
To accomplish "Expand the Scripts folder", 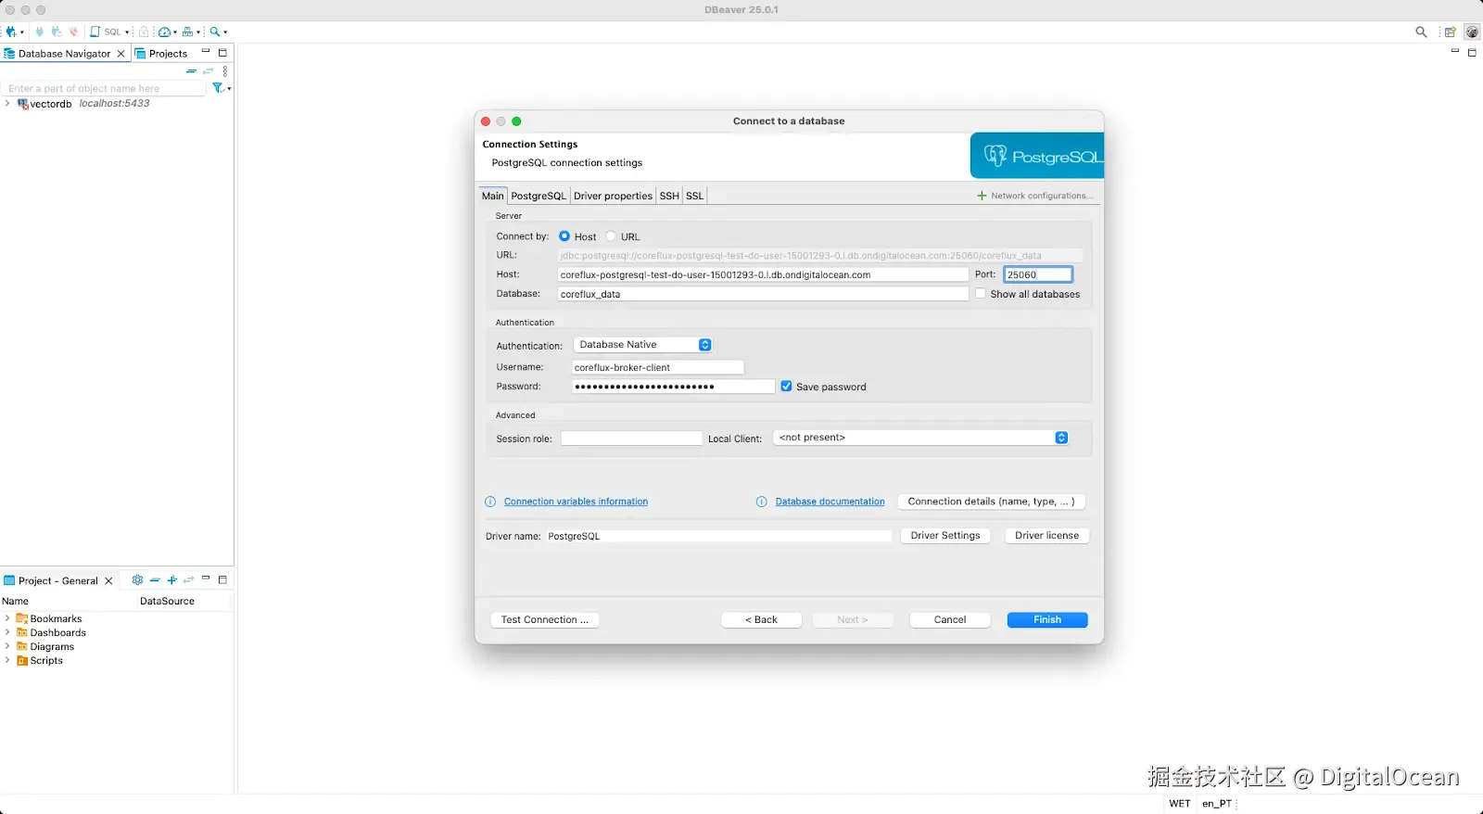I will [x=7, y=660].
